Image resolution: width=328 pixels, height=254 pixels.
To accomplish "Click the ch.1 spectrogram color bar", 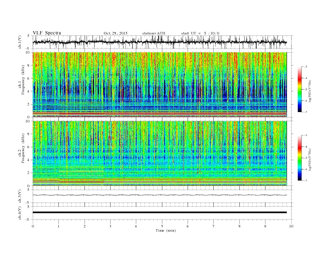I will pyautogui.click(x=300, y=89).
